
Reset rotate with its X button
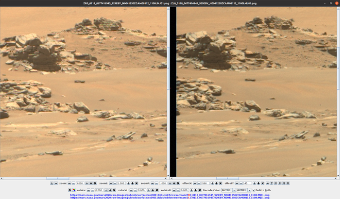pyautogui.click(x=114, y=190)
